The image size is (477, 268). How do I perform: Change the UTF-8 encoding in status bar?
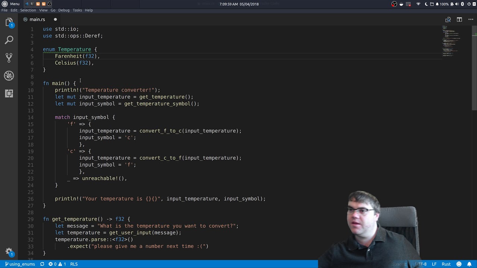click(x=421, y=264)
